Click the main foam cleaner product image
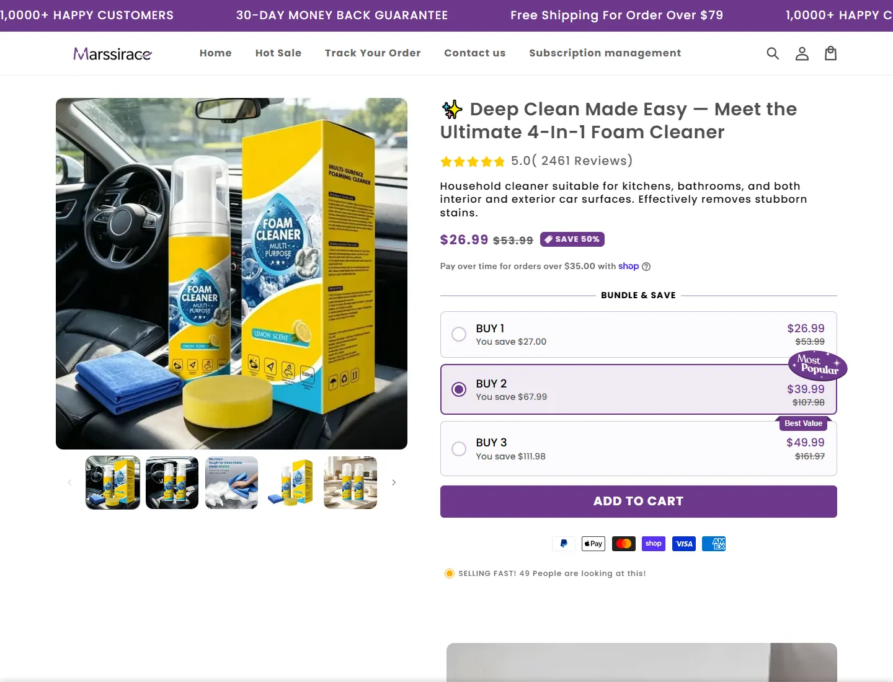Viewport: 893px width, 682px height. pos(231,273)
